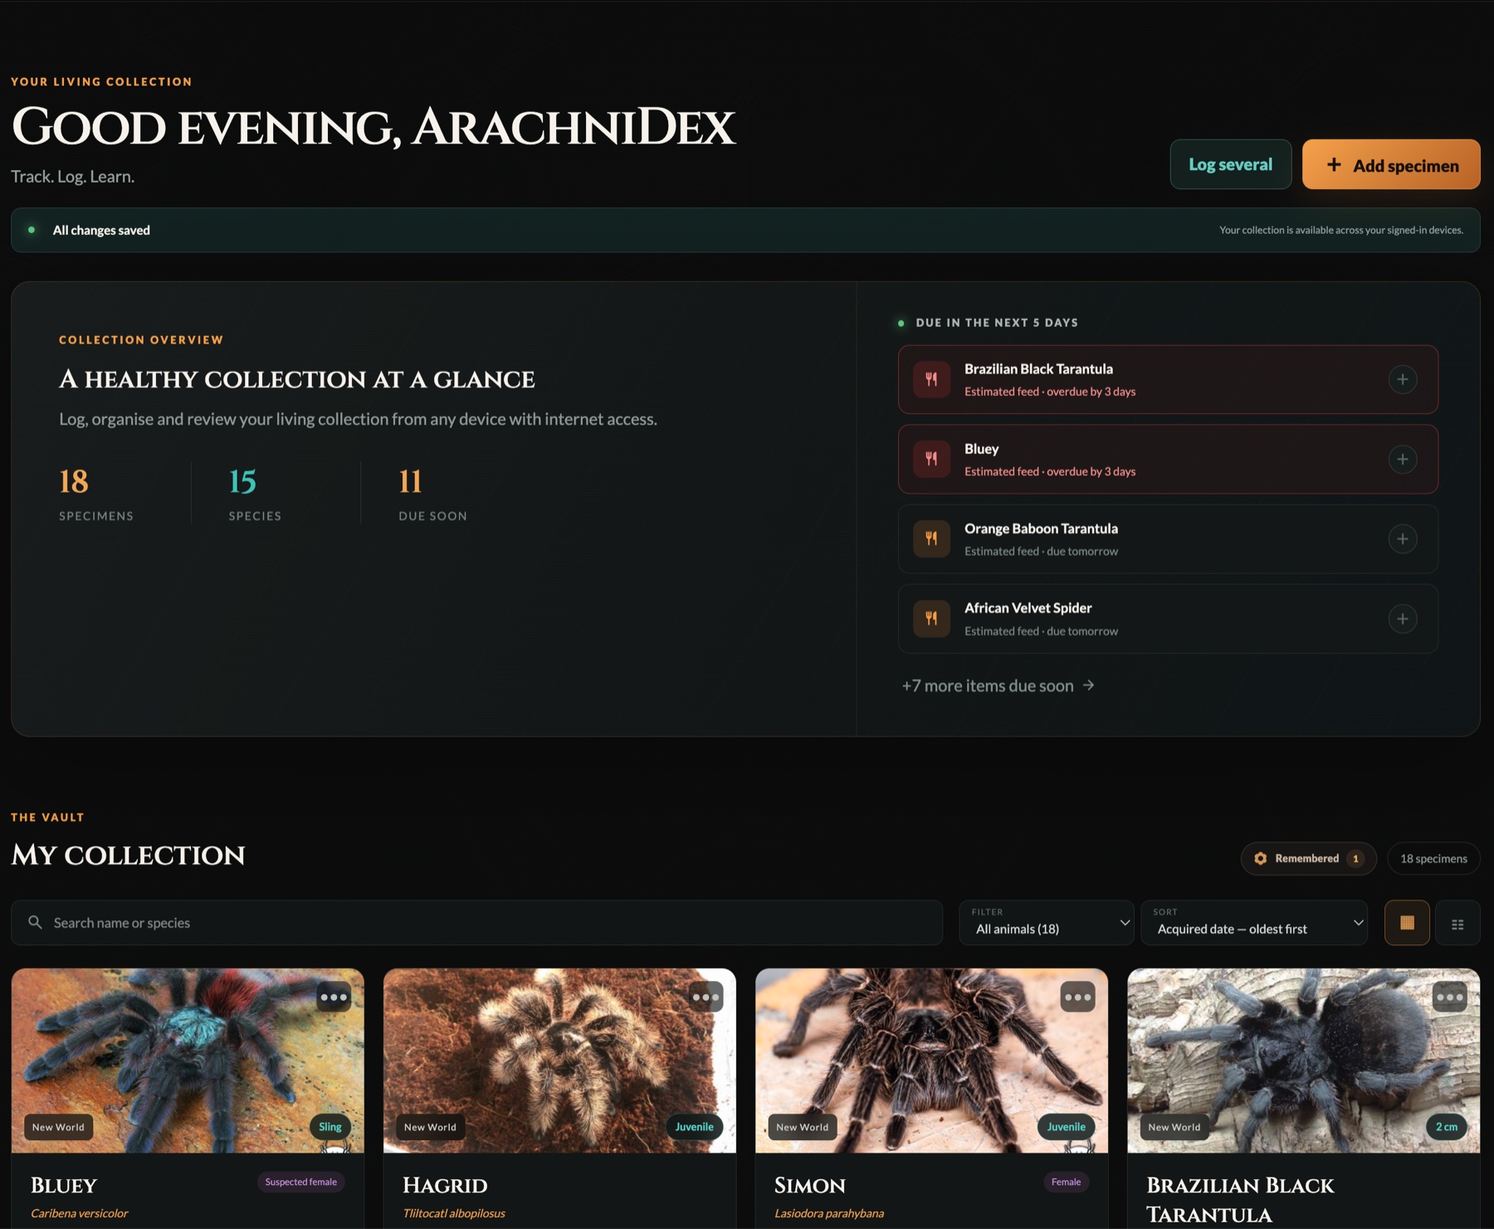Click plus icon on Bluey feed row
Image resolution: width=1494 pixels, height=1229 pixels.
click(1402, 459)
